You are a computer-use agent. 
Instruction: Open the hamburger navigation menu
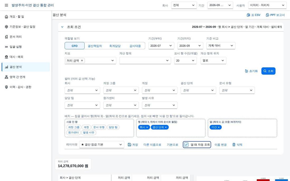point(6,5)
